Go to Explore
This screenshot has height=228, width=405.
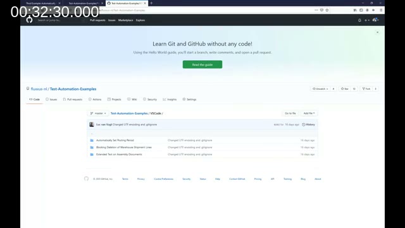click(x=140, y=20)
